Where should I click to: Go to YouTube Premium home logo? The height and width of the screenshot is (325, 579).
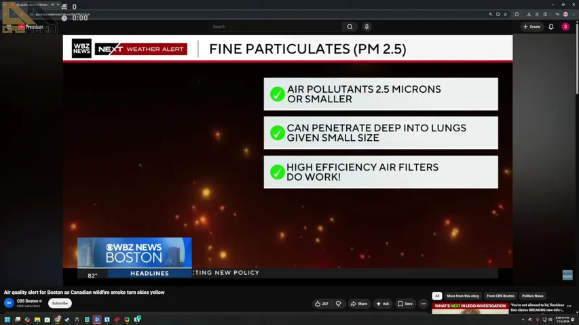(x=31, y=26)
